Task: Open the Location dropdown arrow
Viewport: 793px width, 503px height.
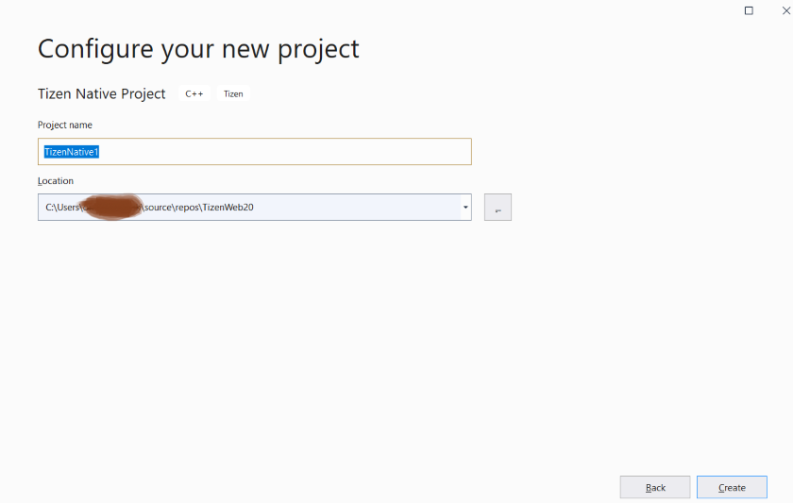Action: tap(465, 208)
